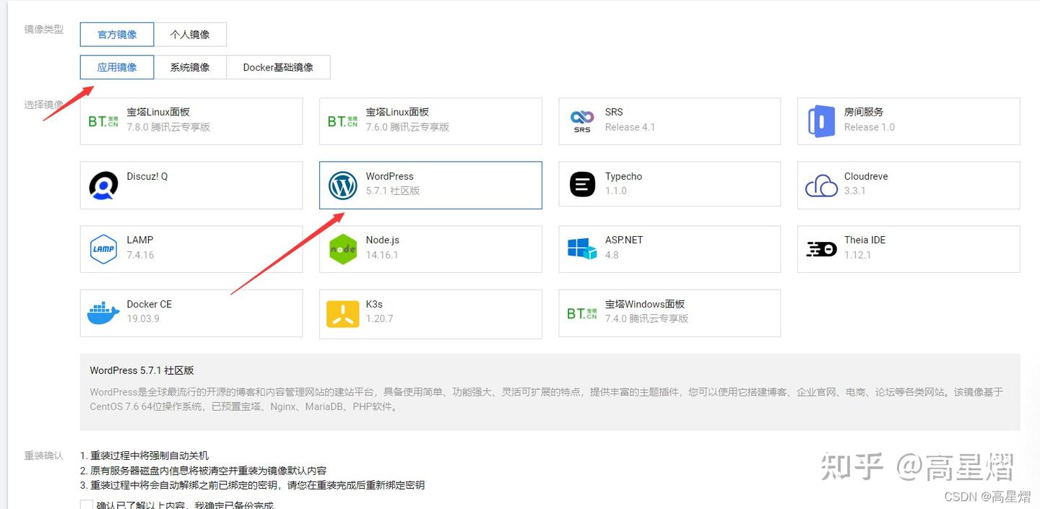Screen dimensions: 1040x509
Task: Click the Discuz! Q logo icon
Action: 103,186
